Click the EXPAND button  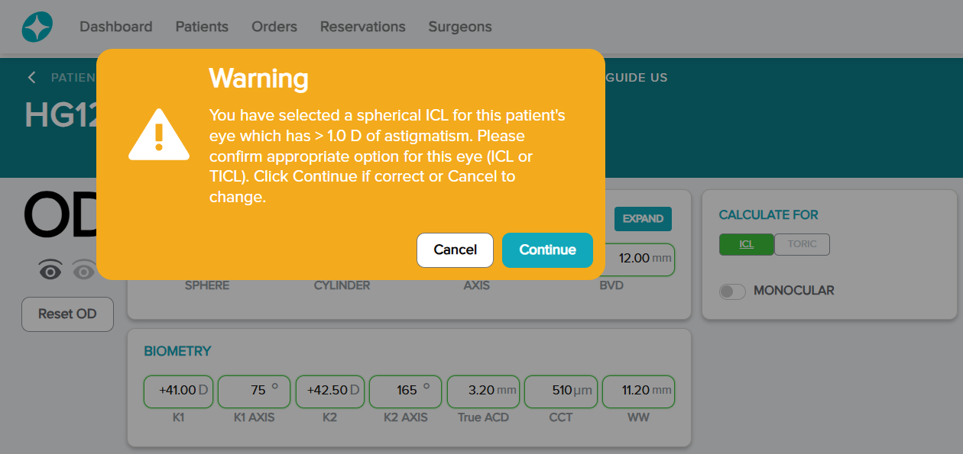[x=643, y=219]
